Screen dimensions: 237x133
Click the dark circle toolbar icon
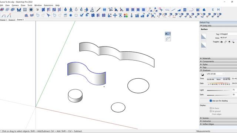(x=31, y=10)
